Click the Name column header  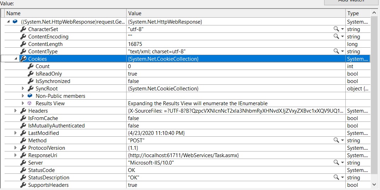[65, 13]
